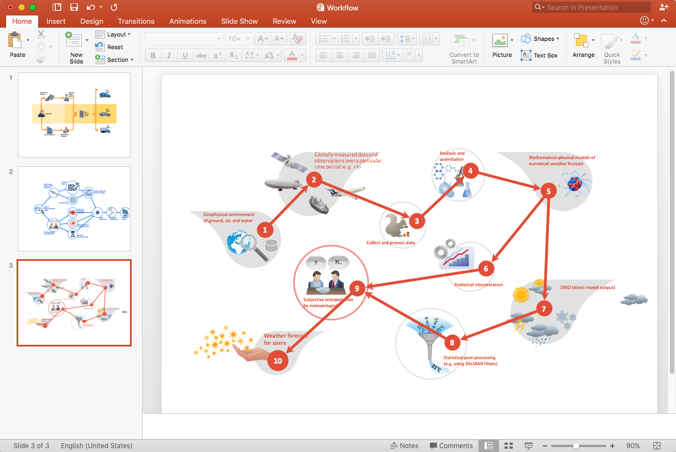Expand the Shapes dropdown

(x=540, y=39)
